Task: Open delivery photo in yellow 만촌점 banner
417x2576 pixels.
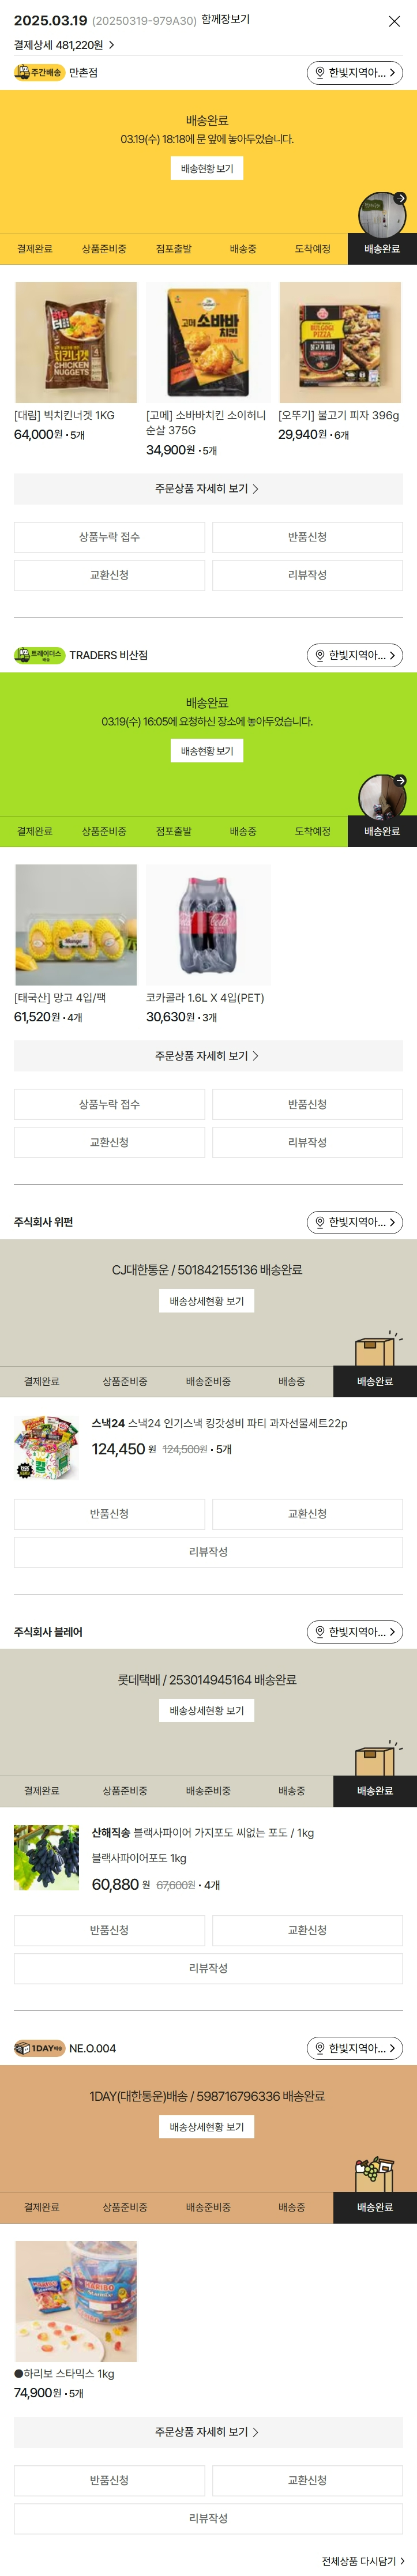Action: pyautogui.click(x=381, y=214)
